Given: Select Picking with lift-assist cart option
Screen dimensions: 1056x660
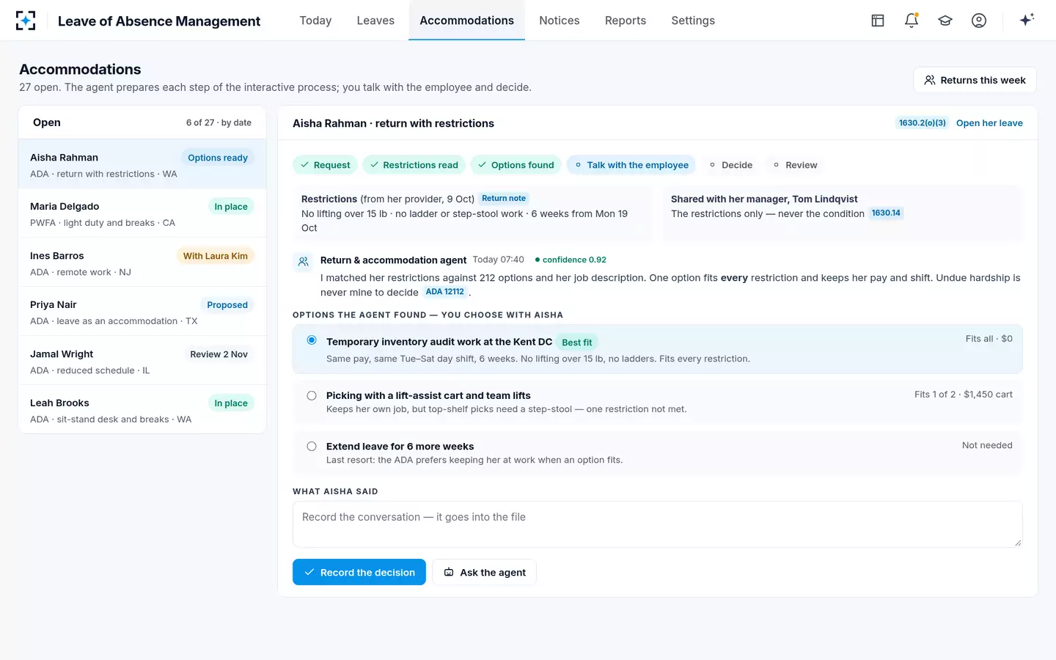Looking at the screenshot, I should point(657,401).
